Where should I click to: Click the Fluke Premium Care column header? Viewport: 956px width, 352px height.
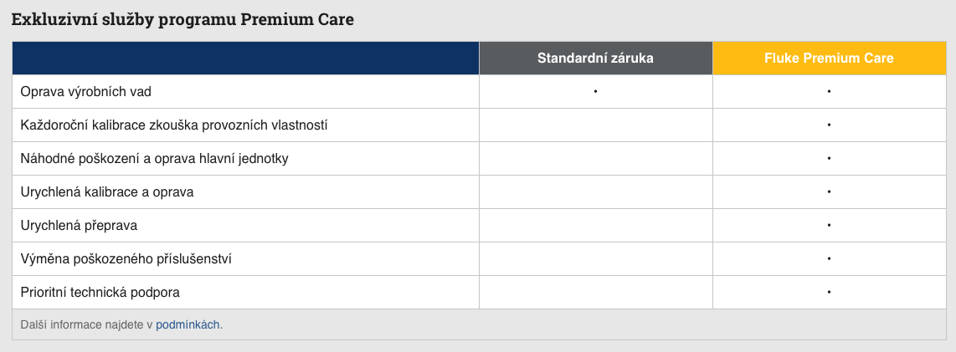(x=829, y=58)
